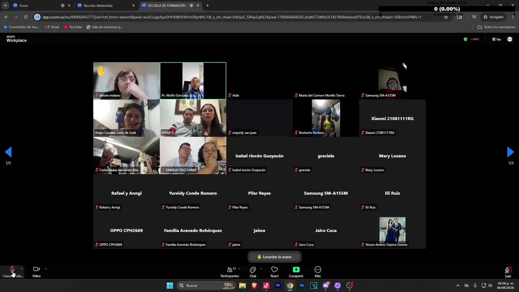519x292 pixels.
Task: Reload the current page
Action: [26, 17]
